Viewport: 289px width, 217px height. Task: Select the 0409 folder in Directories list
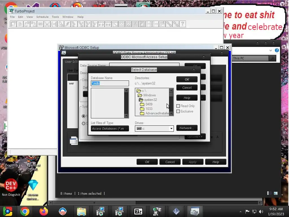(146, 104)
